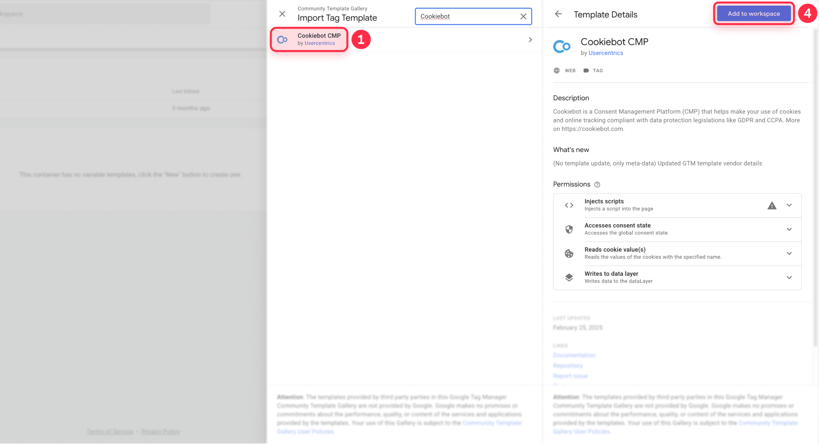Image resolution: width=819 pixels, height=444 pixels.
Task: Click the Community Template Gallery label
Action: tap(332, 9)
